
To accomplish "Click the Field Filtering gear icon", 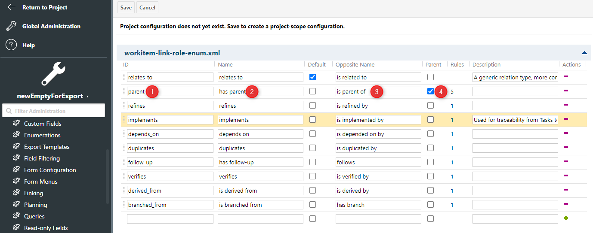I will coord(16,158).
